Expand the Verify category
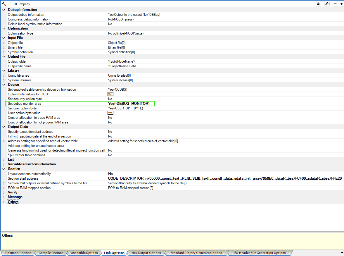344x256 pixels. pos(4,193)
